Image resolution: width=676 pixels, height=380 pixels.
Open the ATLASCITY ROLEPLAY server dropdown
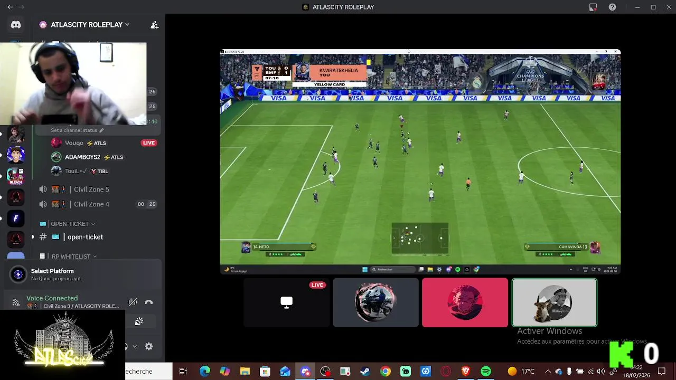[84, 25]
